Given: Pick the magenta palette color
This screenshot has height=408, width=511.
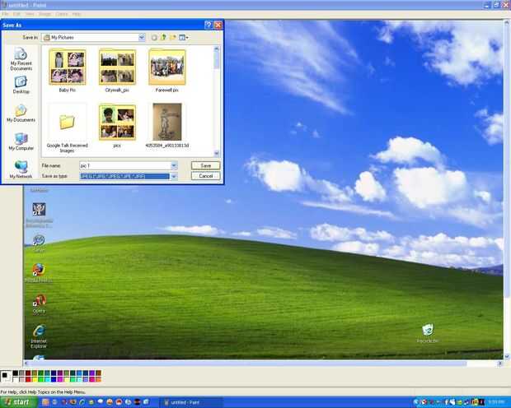Looking at the screenshot, I should [x=60, y=379].
